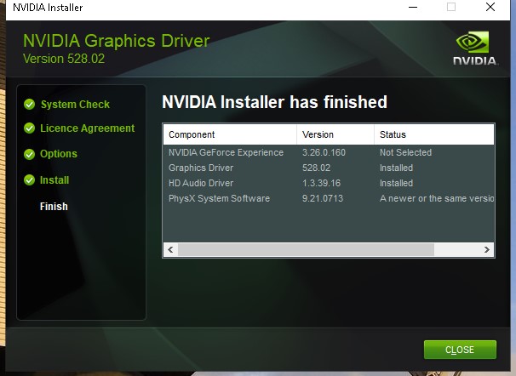This screenshot has height=376, width=516.
Task: Click the 'NVIDIA Graphics Driver' title text
Action: pyautogui.click(x=116, y=41)
